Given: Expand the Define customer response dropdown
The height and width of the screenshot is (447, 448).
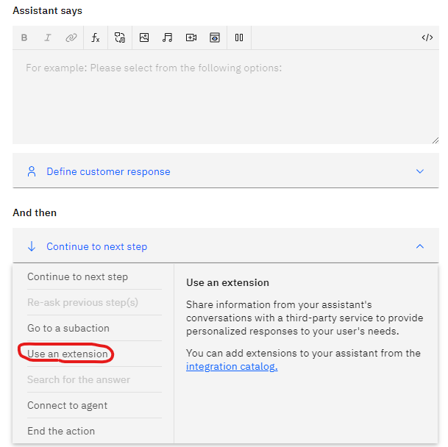Looking at the screenshot, I should (x=420, y=171).
